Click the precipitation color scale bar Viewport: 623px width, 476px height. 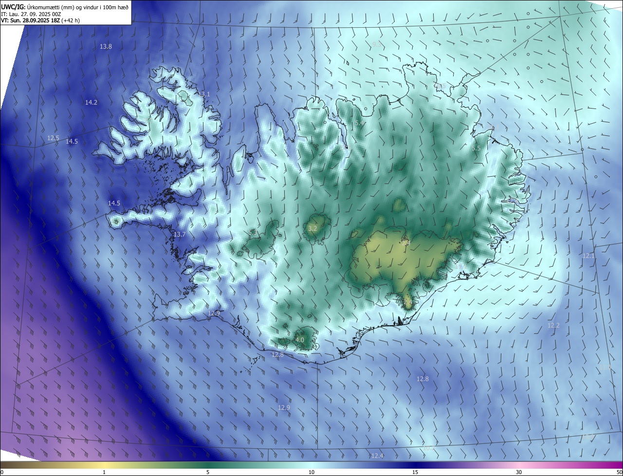pyautogui.click(x=311, y=465)
